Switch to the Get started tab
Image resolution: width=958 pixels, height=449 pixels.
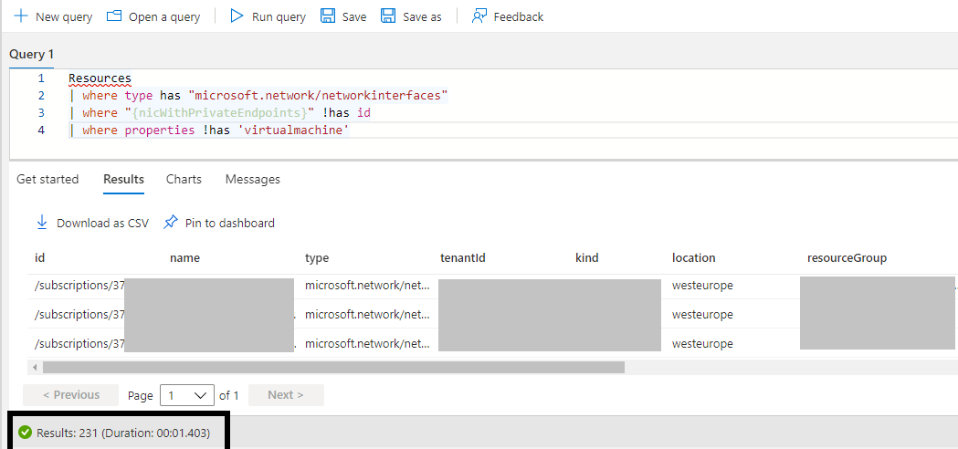(47, 179)
